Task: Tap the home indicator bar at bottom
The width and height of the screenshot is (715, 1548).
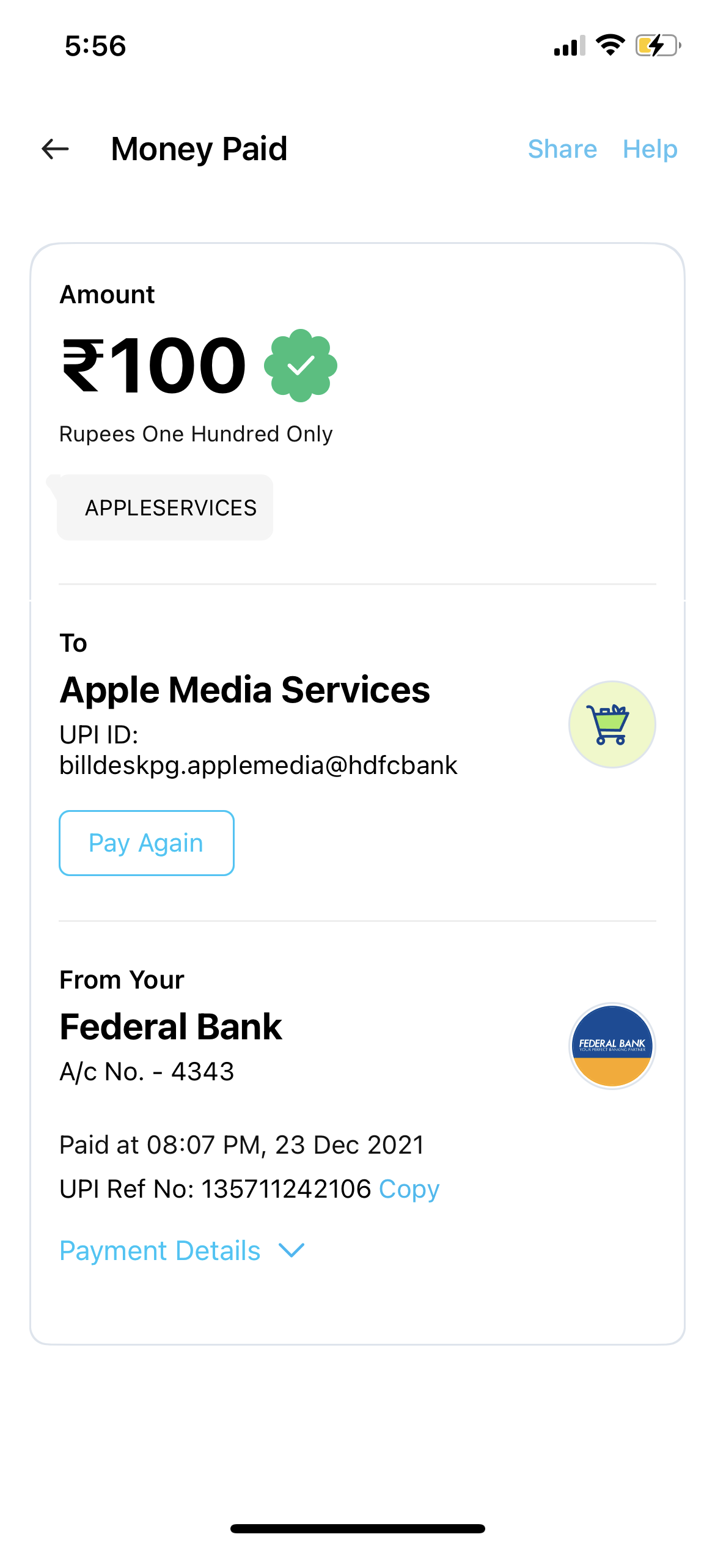Action: 358,1528
